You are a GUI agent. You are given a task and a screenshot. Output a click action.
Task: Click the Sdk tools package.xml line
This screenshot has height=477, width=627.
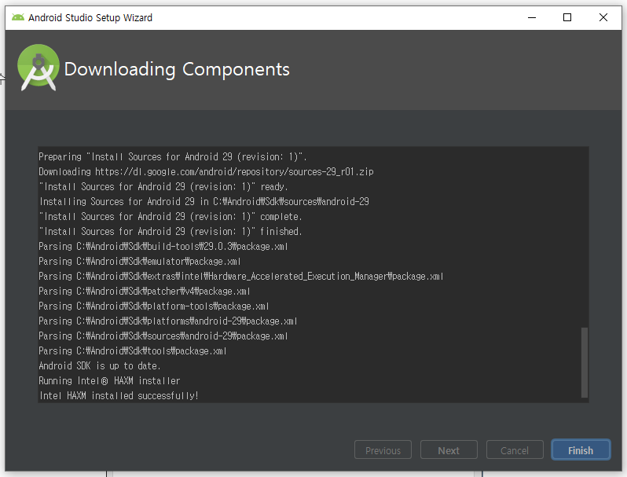[133, 350]
